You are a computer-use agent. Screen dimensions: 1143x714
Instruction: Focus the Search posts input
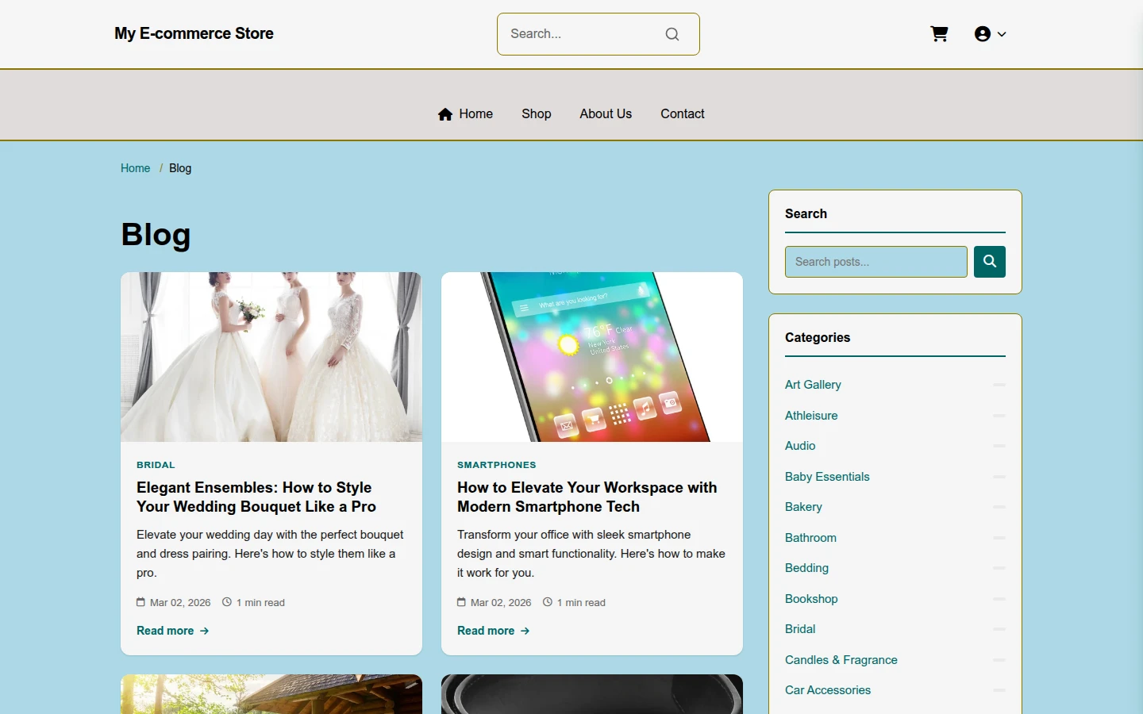click(876, 262)
